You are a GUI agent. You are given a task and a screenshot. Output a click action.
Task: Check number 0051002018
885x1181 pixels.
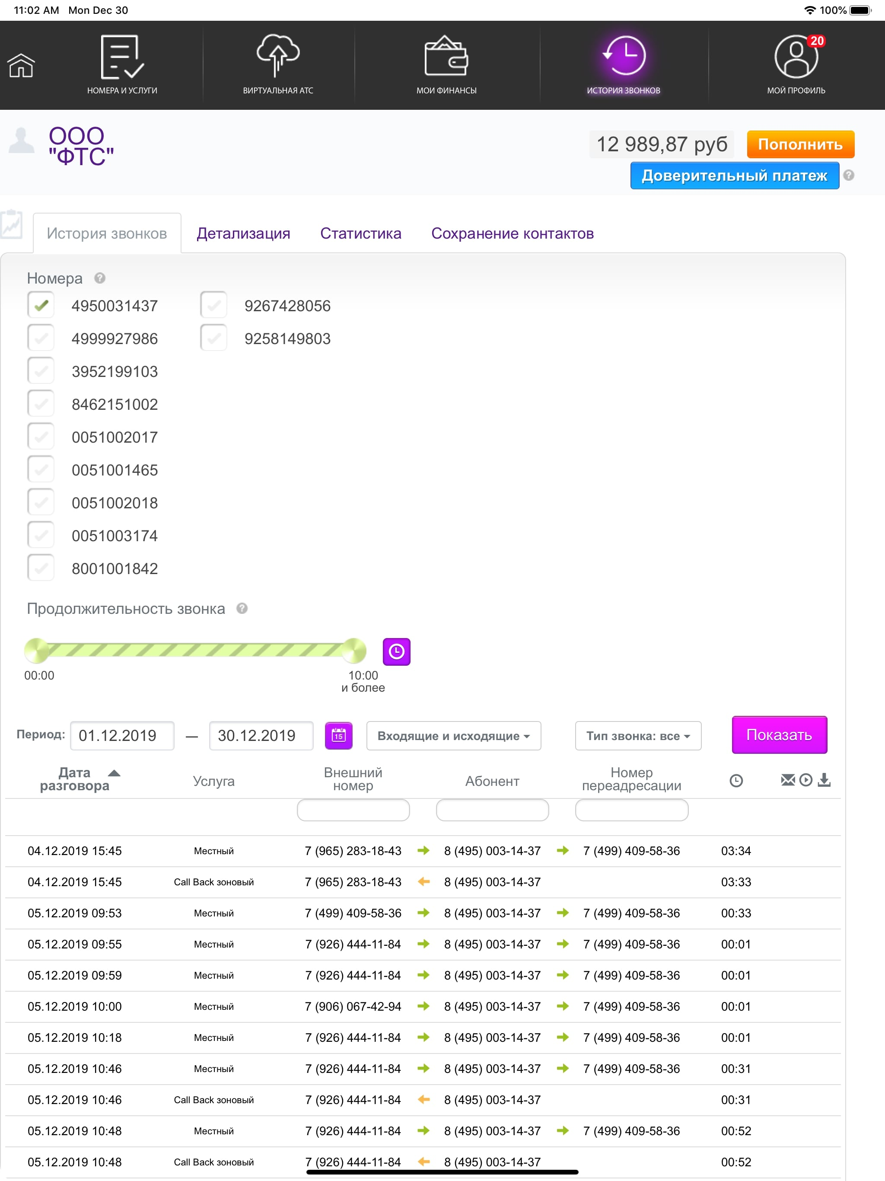pyautogui.click(x=41, y=502)
